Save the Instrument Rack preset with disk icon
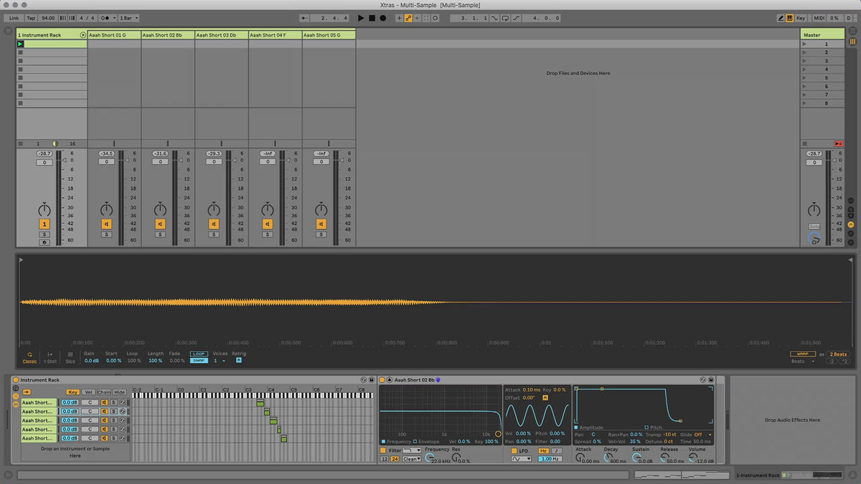The height and width of the screenshot is (484, 861). point(372,380)
